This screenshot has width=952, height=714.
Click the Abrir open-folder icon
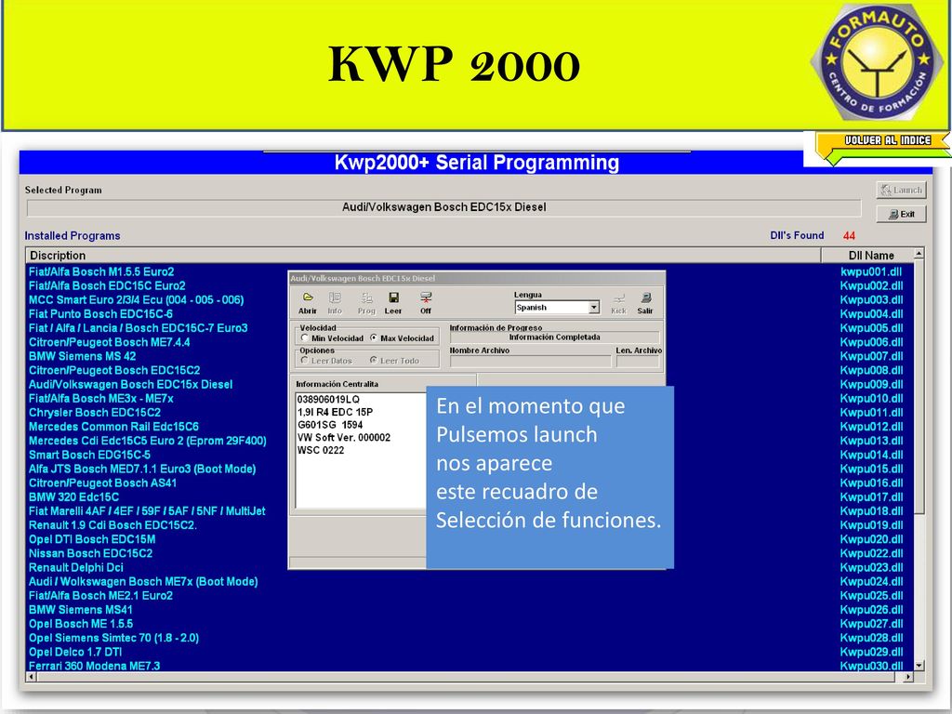click(308, 297)
